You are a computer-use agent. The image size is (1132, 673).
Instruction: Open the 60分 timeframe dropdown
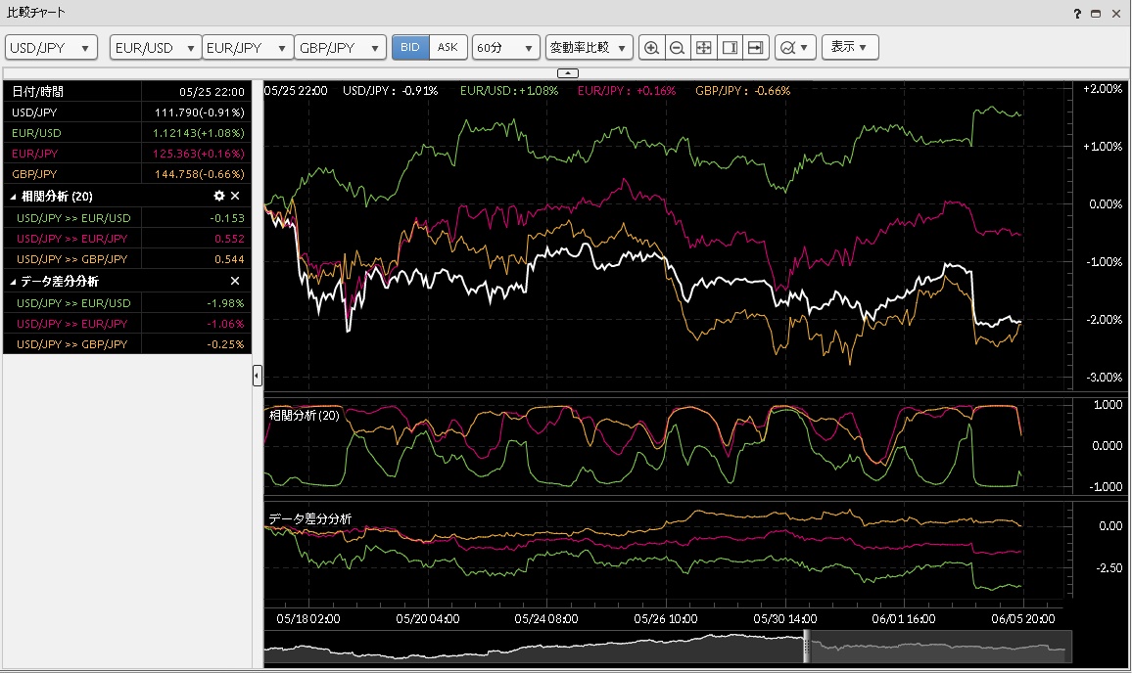point(506,48)
